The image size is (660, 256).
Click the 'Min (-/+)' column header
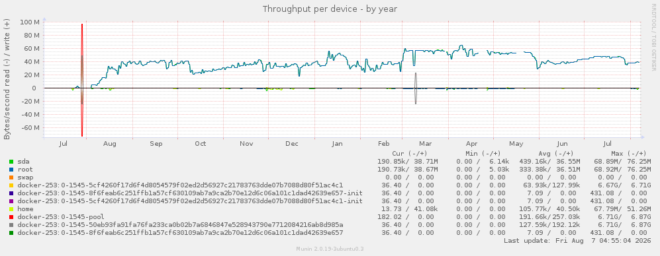click(483, 154)
